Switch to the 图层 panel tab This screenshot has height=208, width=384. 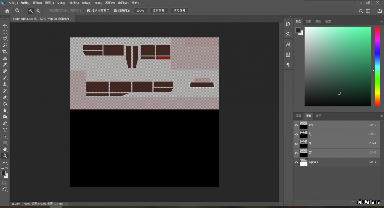(298, 116)
